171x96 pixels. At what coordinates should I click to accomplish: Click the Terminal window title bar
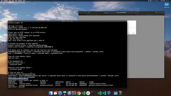point(67,21)
